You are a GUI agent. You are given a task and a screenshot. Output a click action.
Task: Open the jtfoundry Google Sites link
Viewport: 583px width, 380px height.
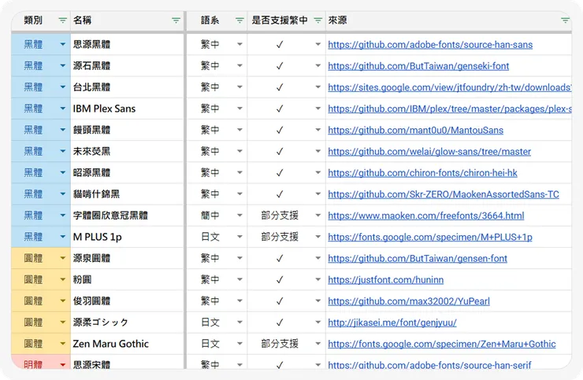pyautogui.click(x=450, y=87)
